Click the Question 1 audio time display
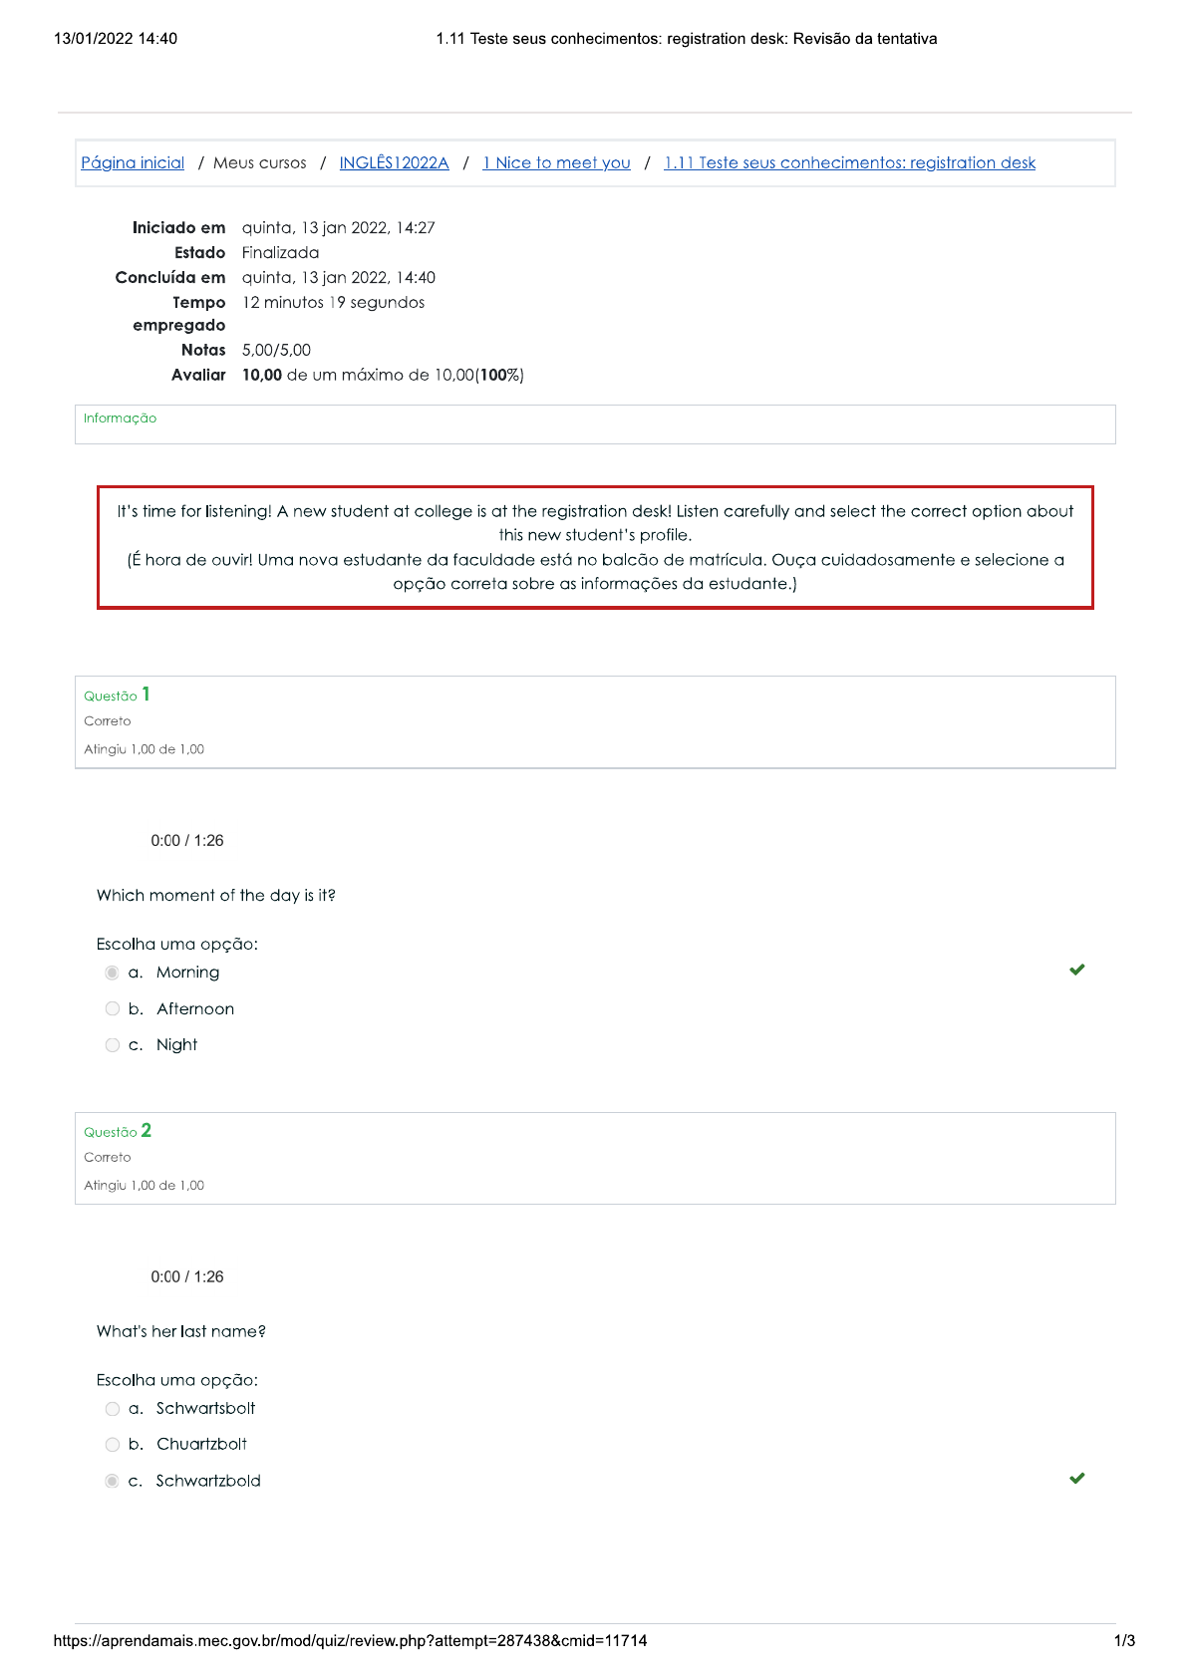Screen dimensions: 1187x1678 [x=187, y=841]
